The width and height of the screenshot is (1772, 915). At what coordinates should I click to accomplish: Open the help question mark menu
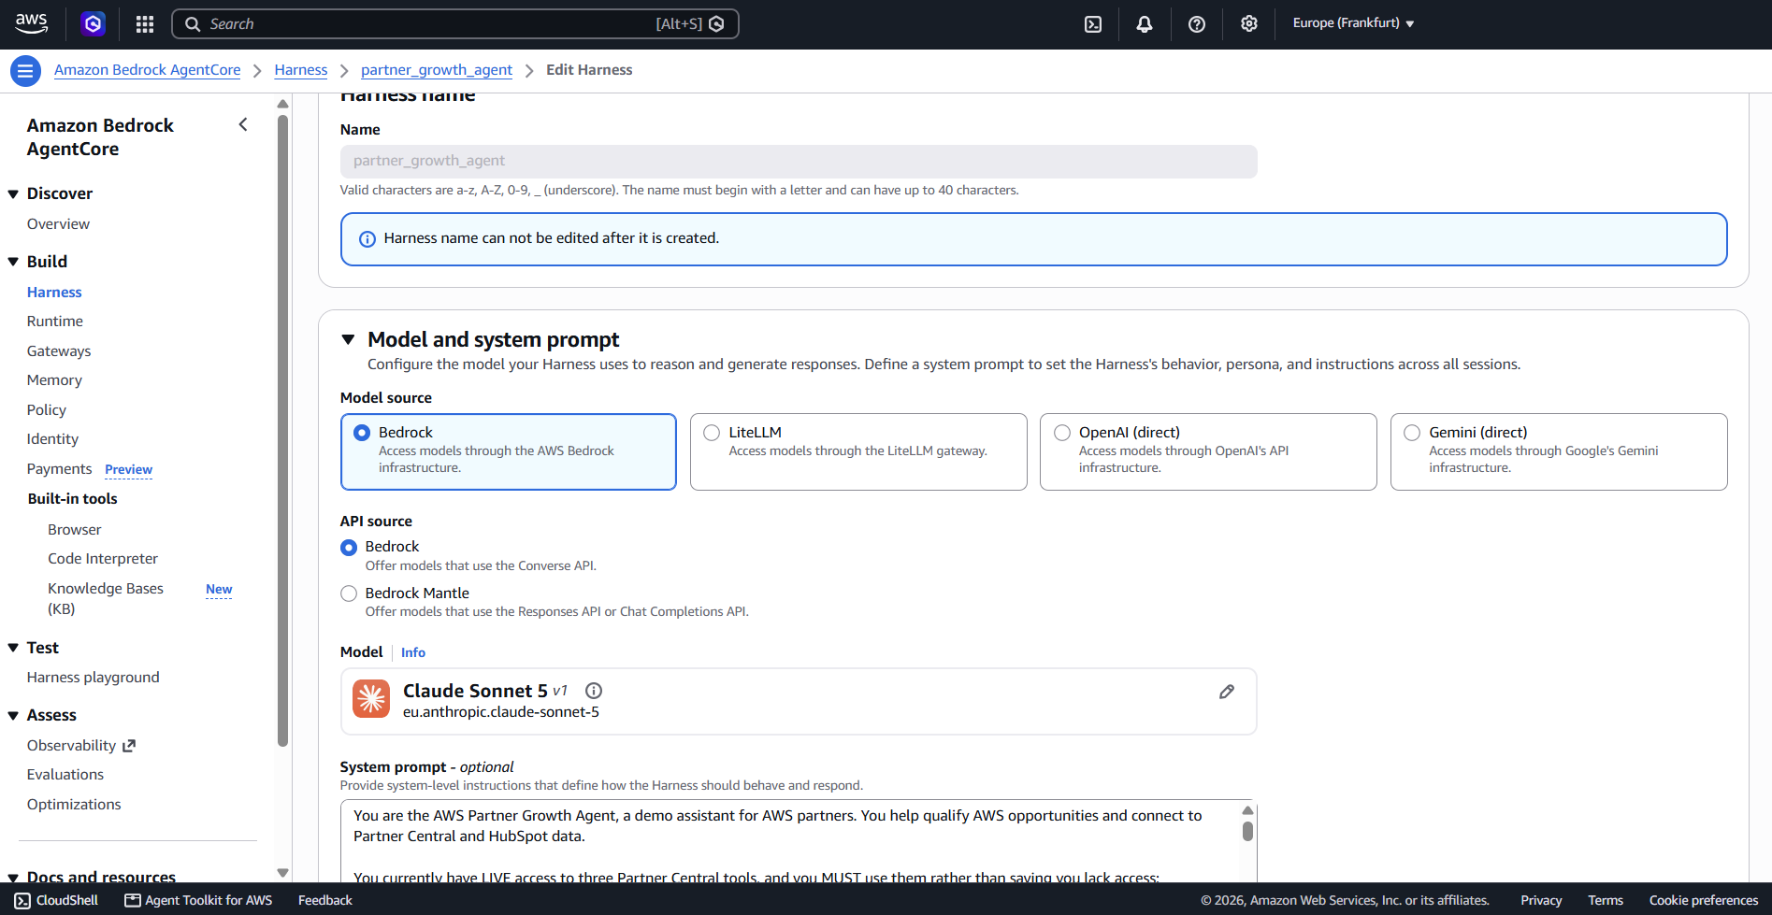click(1197, 24)
